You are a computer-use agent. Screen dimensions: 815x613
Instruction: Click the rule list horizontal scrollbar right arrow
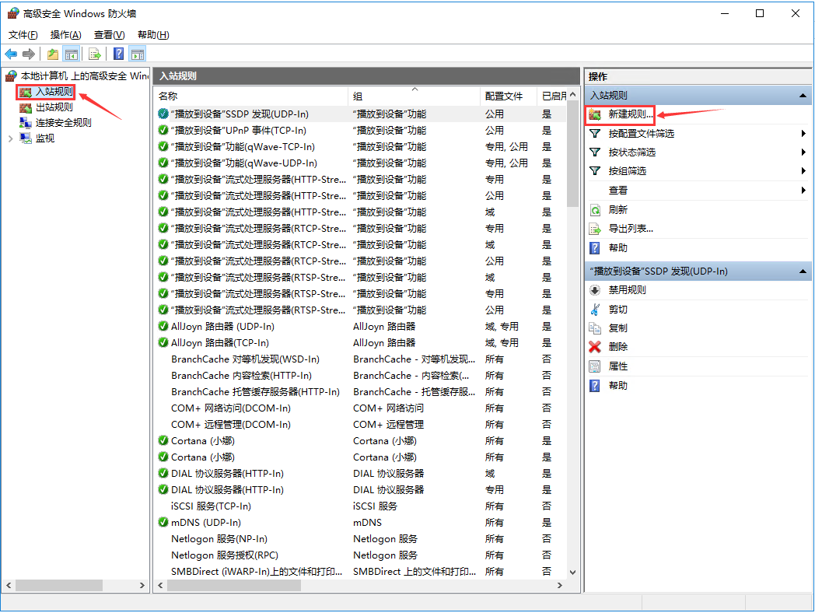click(559, 586)
